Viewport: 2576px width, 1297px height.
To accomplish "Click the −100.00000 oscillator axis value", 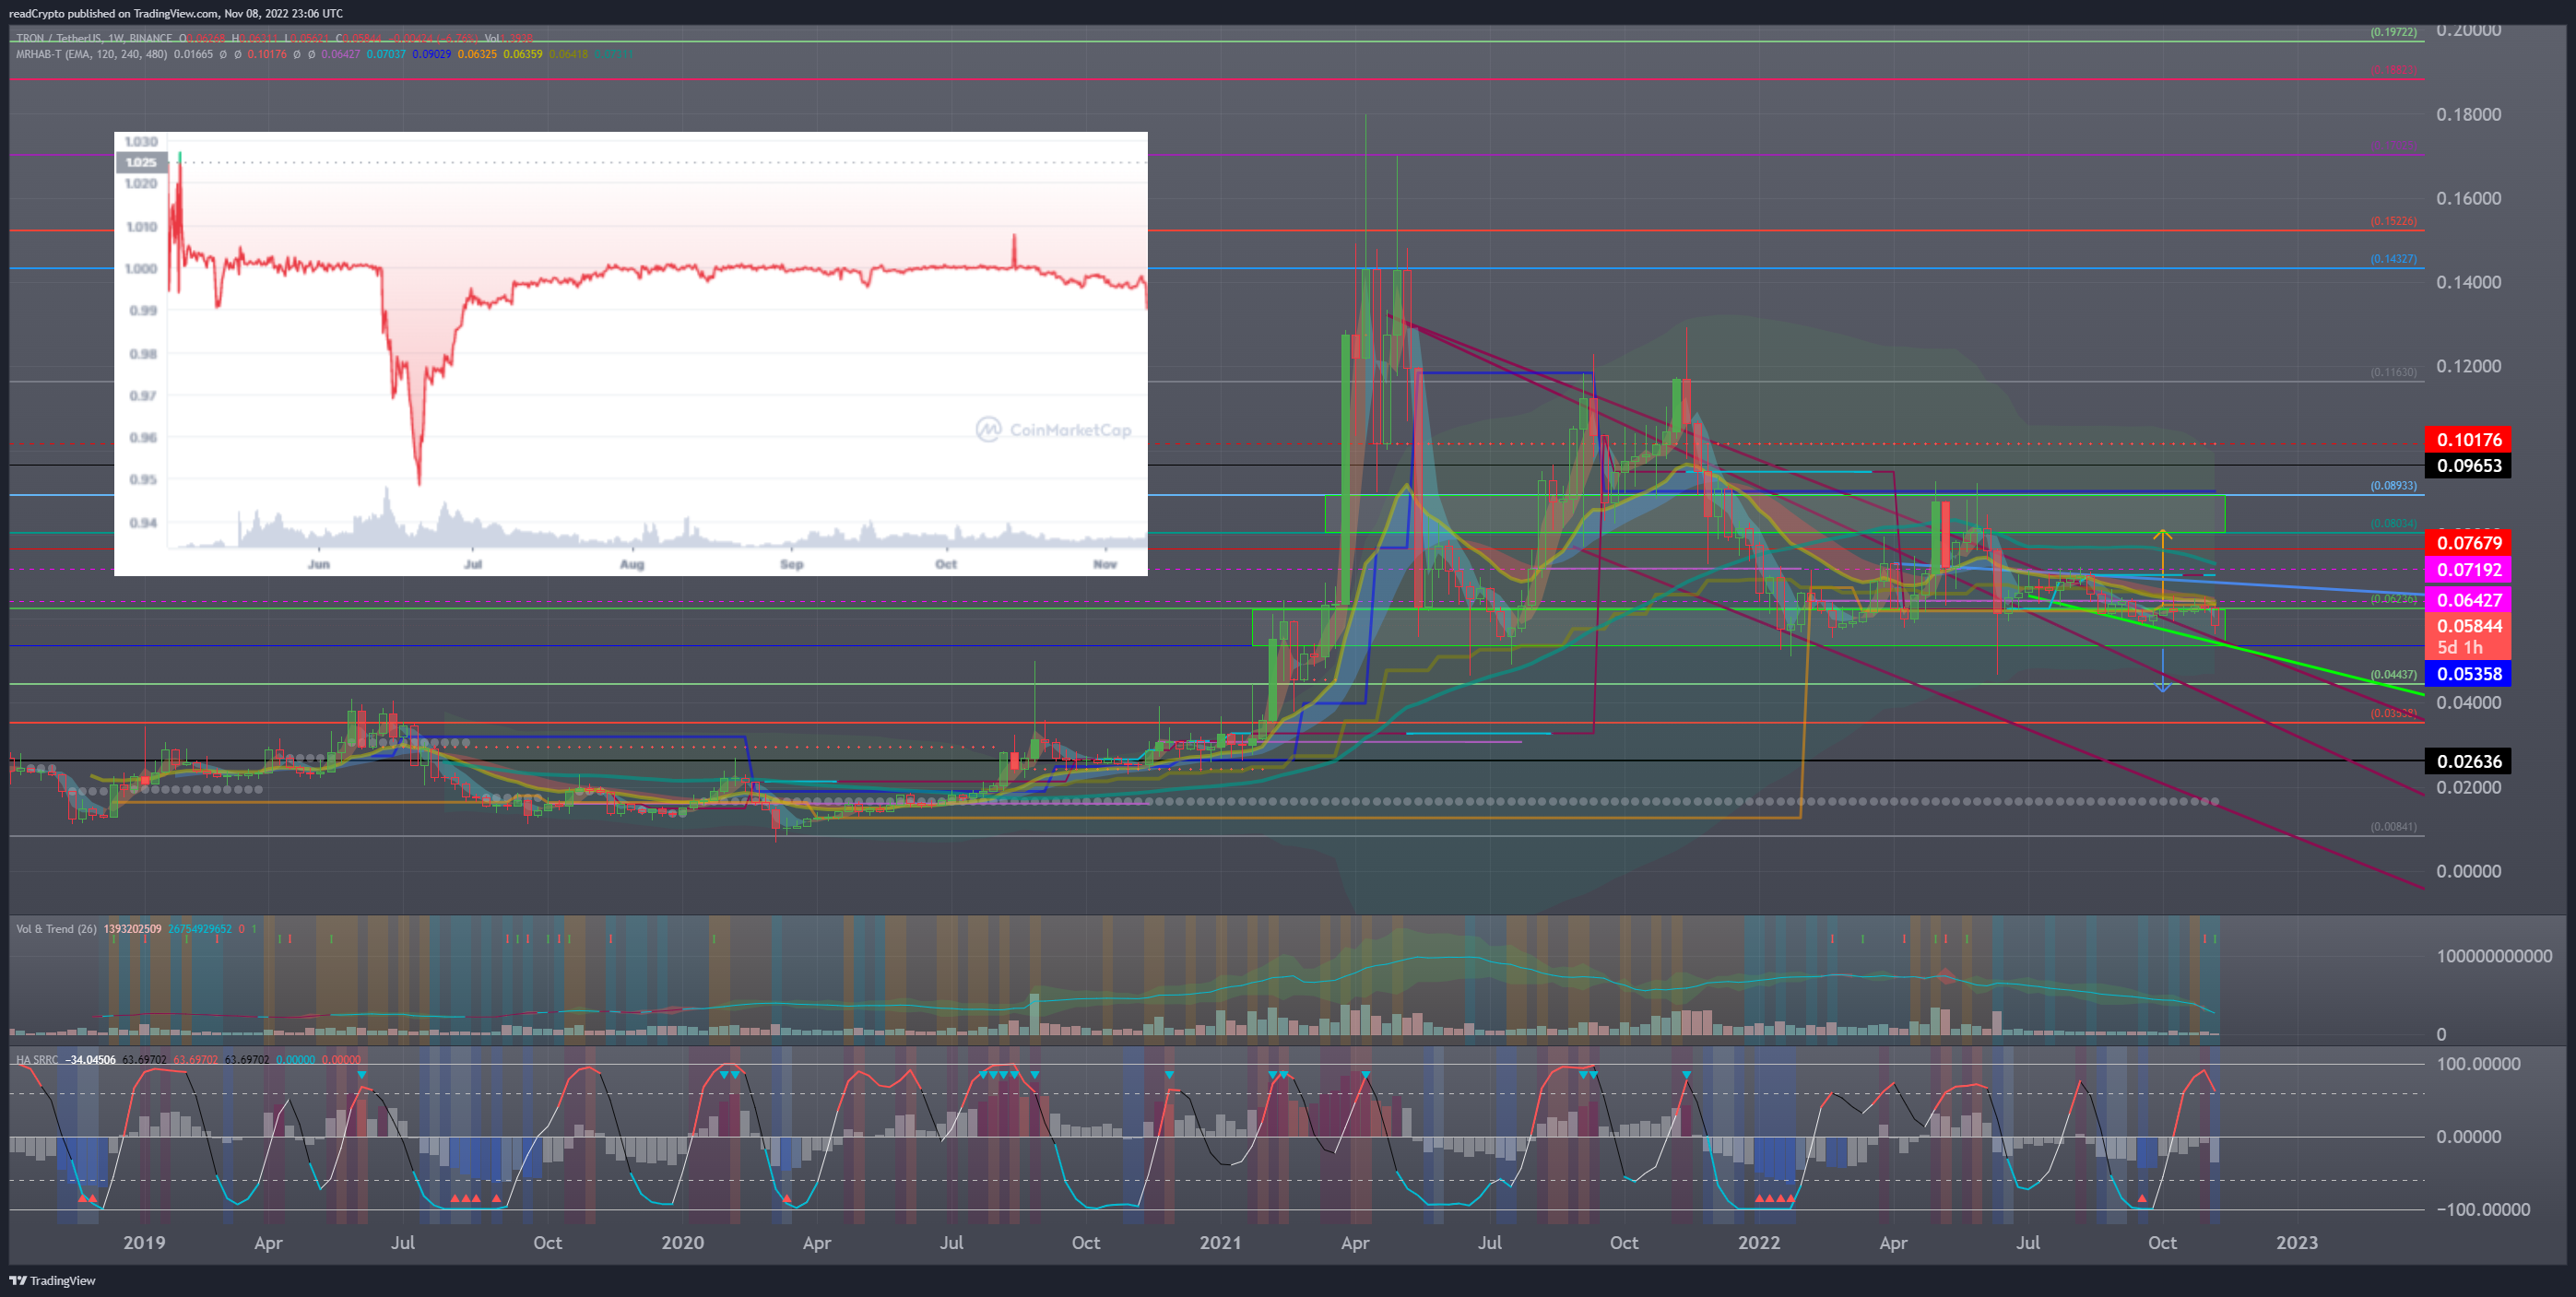I will pos(2482,1209).
